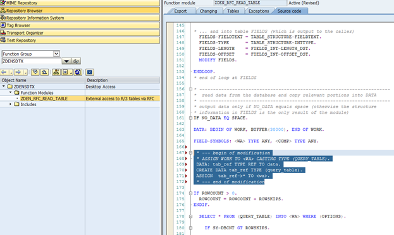Click the 'DATA: BEGIN OF WORK' code line
394x235 pixels.
259,130
